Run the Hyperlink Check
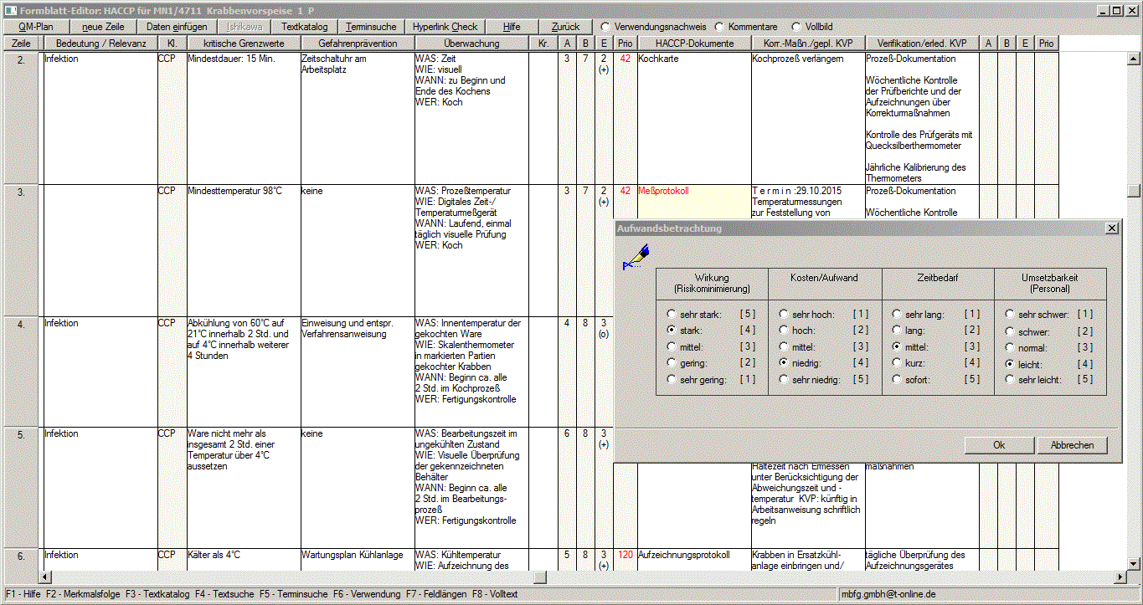 445,27
